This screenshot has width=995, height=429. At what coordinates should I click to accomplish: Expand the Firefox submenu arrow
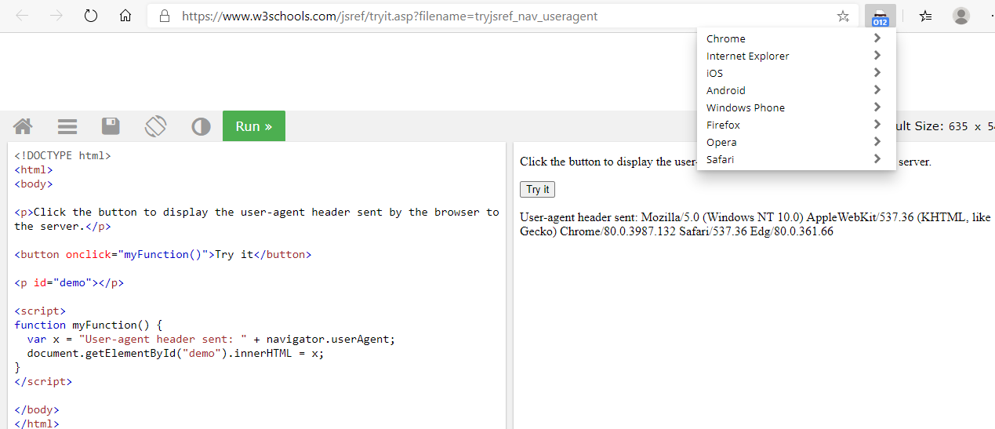click(877, 125)
